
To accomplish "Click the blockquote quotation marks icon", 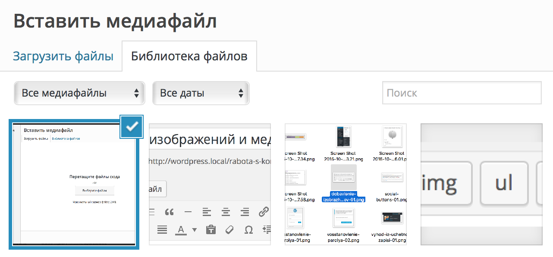I will click(x=170, y=212).
